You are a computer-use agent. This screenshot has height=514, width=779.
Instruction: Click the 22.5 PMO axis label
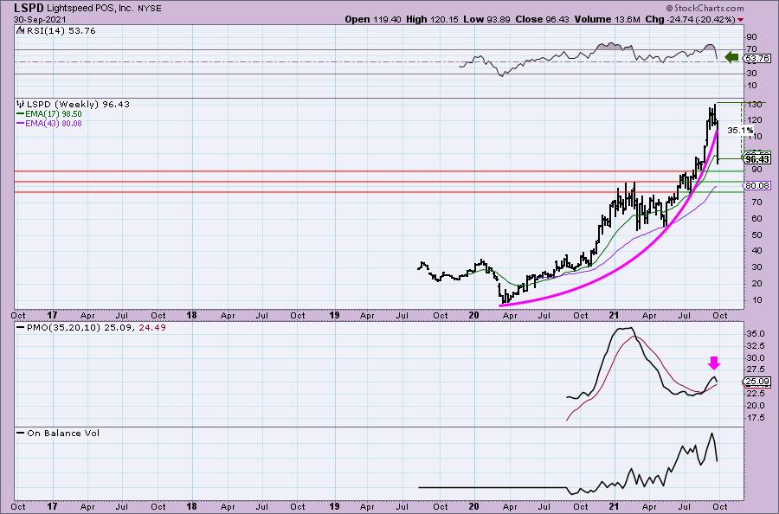pos(756,394)
